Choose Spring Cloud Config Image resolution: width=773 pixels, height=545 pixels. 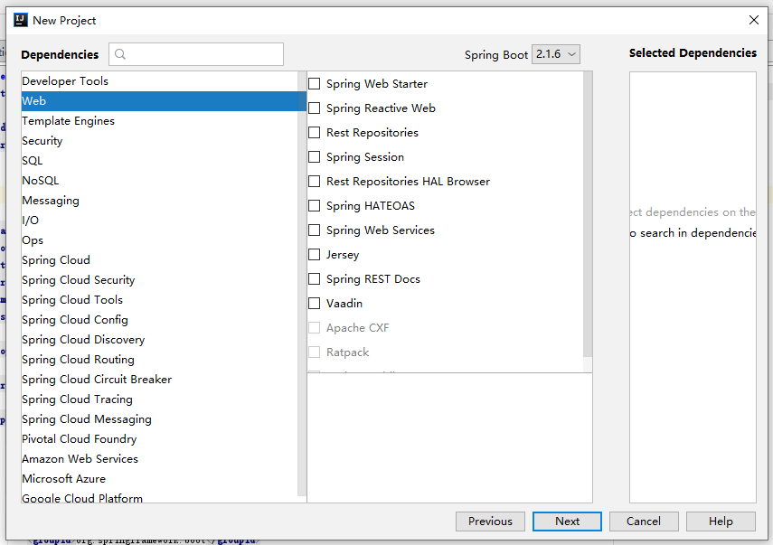pos(159,320)
